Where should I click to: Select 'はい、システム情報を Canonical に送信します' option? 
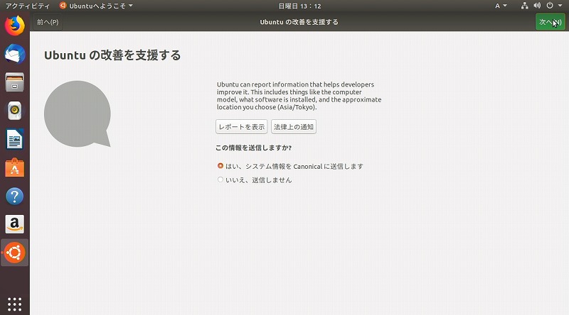290,166
